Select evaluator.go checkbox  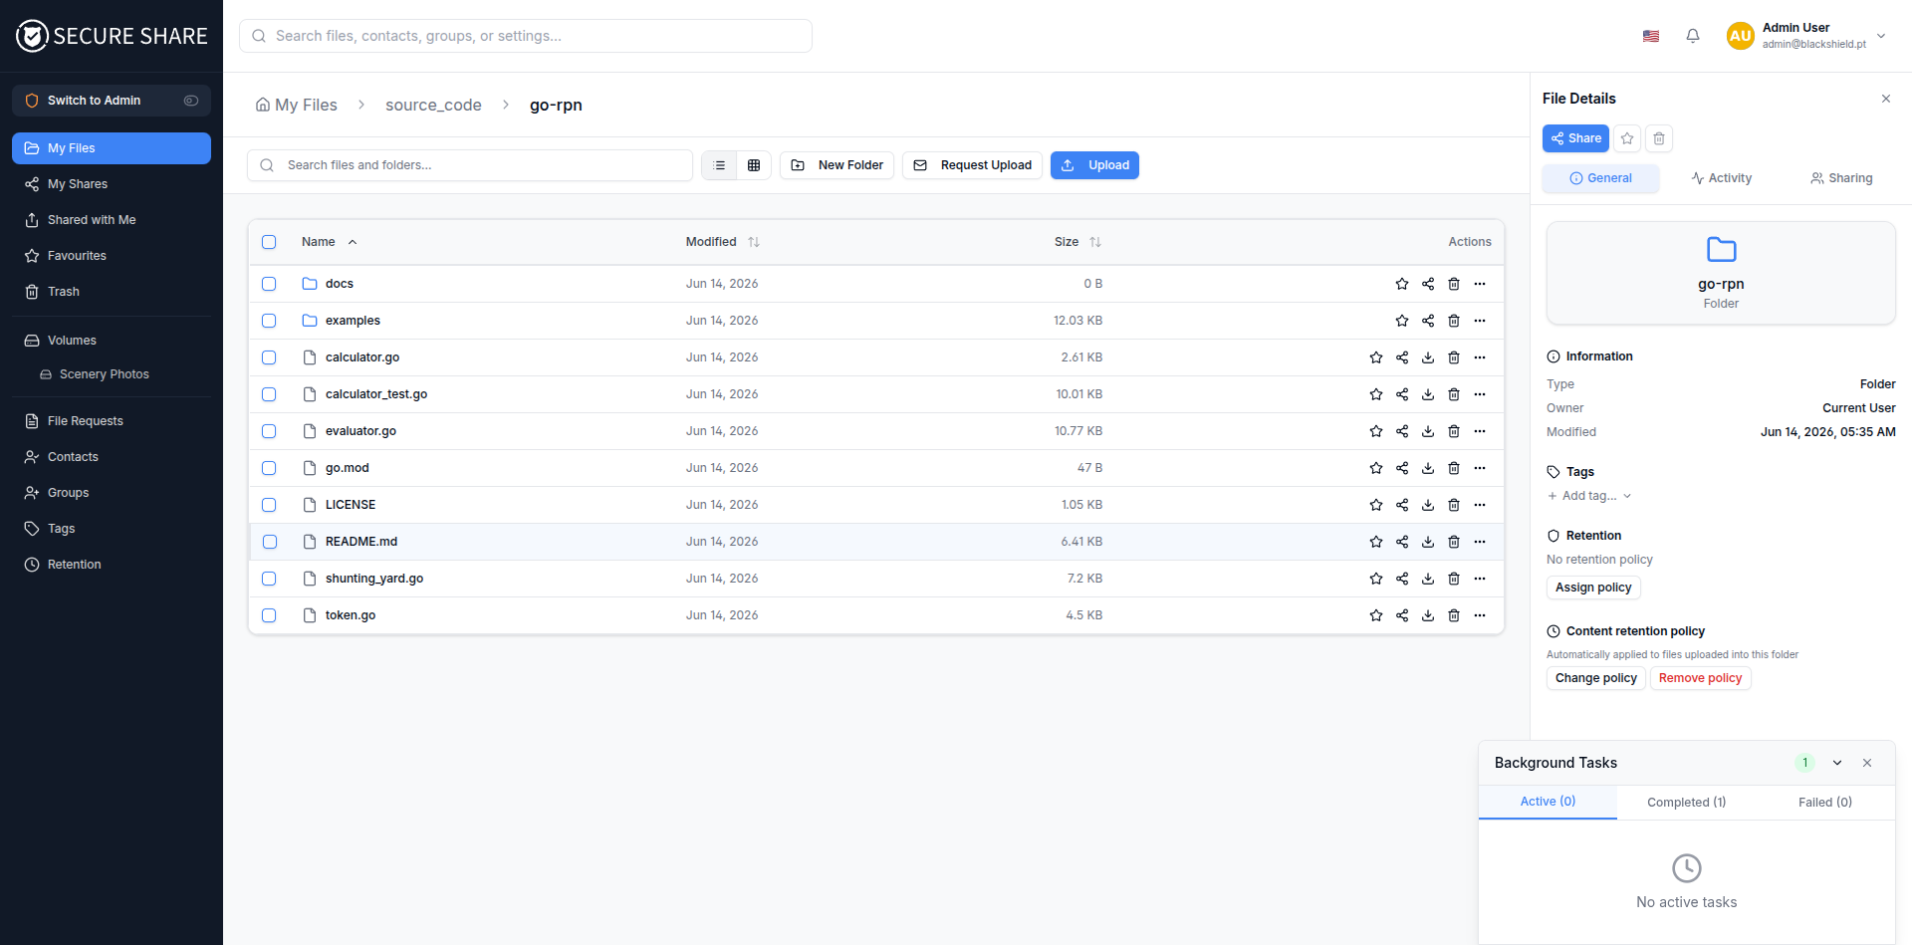tap(269, 431)
